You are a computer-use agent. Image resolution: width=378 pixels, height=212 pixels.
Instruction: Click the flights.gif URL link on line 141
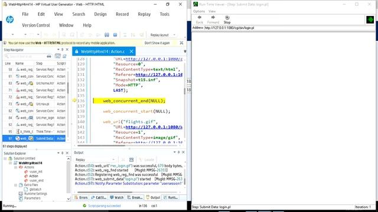point(154,127)
